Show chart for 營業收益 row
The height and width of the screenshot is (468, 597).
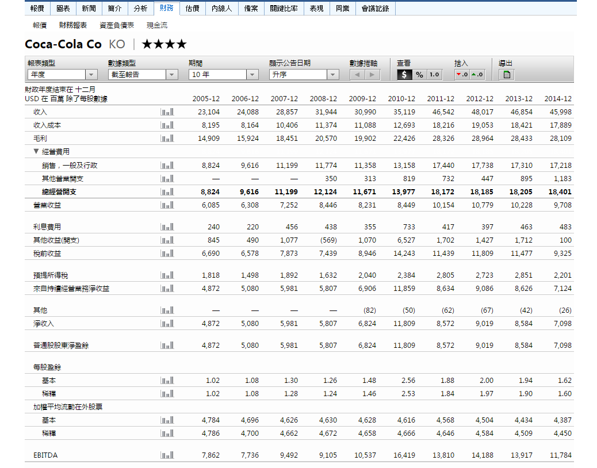[x=167, y=205]
